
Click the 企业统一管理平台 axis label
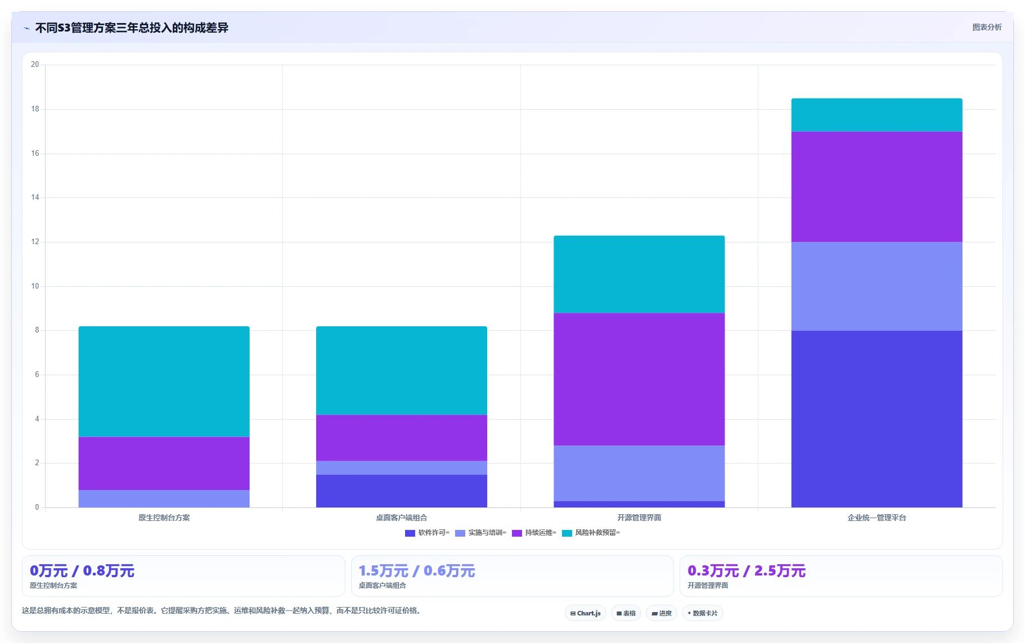pyautogui.click(x=876, y=518)
